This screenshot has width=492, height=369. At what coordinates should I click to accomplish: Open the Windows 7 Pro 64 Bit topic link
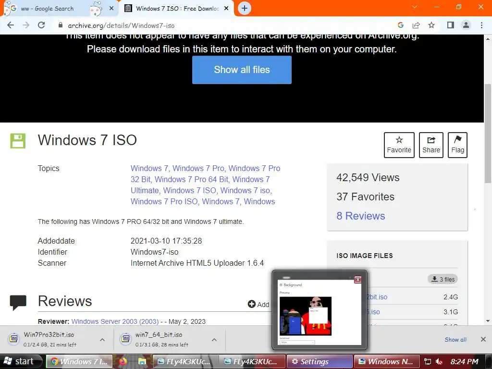coord(191,180)
